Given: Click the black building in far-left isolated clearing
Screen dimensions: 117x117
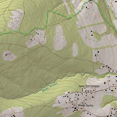Looking at the screenshot, I should 6,55.
